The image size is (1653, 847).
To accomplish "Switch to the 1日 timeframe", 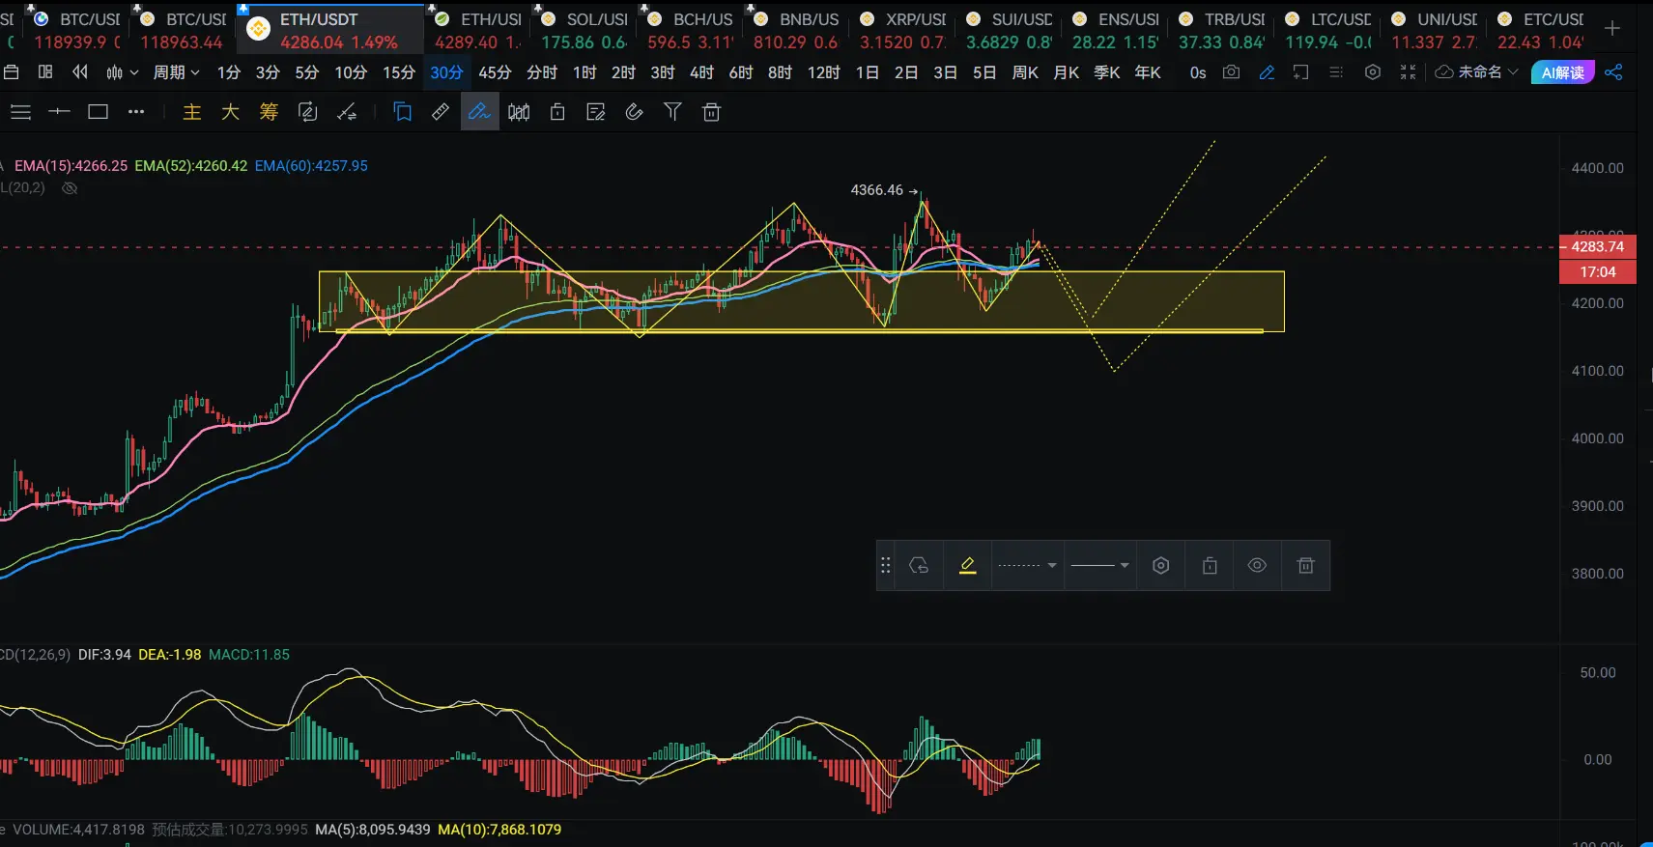I will (867, 72).
